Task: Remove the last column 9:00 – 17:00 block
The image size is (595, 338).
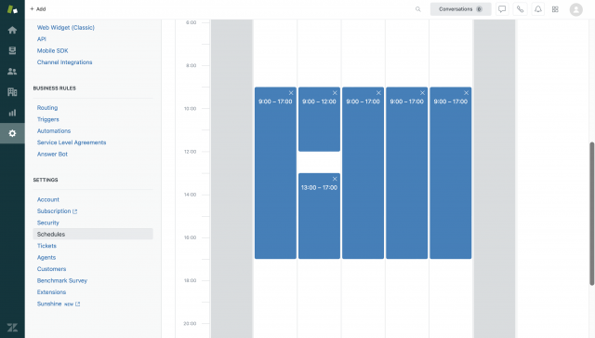Action: [x=467, y=93]
